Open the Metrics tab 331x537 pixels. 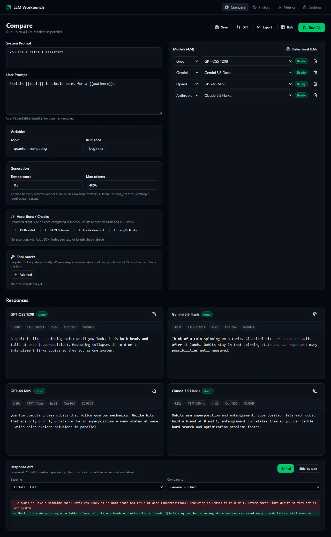[x=287, y=7]
